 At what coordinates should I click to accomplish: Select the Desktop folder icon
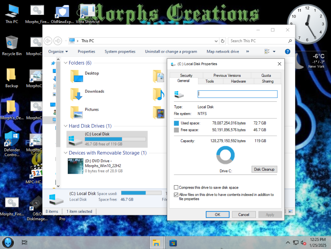tap(77, 76)
